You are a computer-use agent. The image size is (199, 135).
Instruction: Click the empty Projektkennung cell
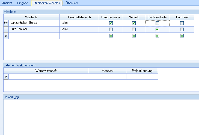click(x=142, y=77)
